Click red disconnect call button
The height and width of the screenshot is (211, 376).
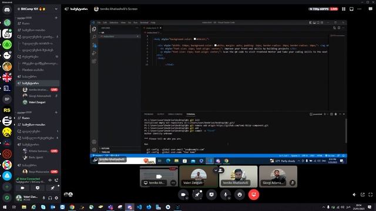[x=254, y=195]
